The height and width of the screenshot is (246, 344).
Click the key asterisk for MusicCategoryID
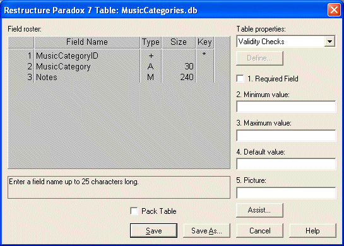pyautogui.click(x=205, y=54)
